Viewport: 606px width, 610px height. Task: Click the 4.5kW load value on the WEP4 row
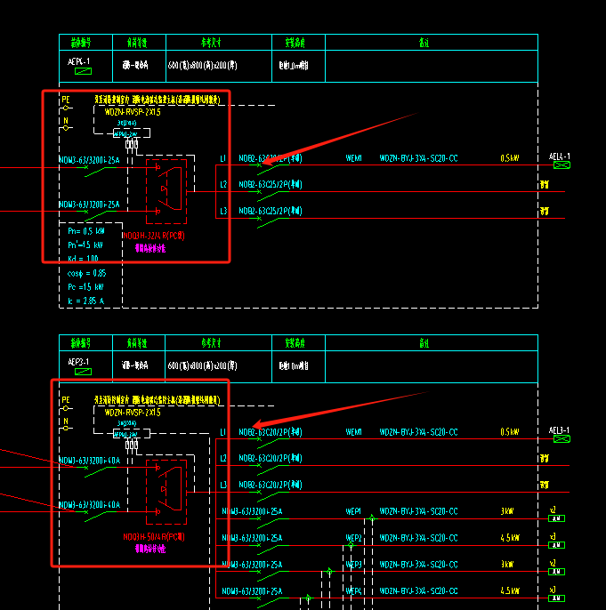click(x=510, y=591)
